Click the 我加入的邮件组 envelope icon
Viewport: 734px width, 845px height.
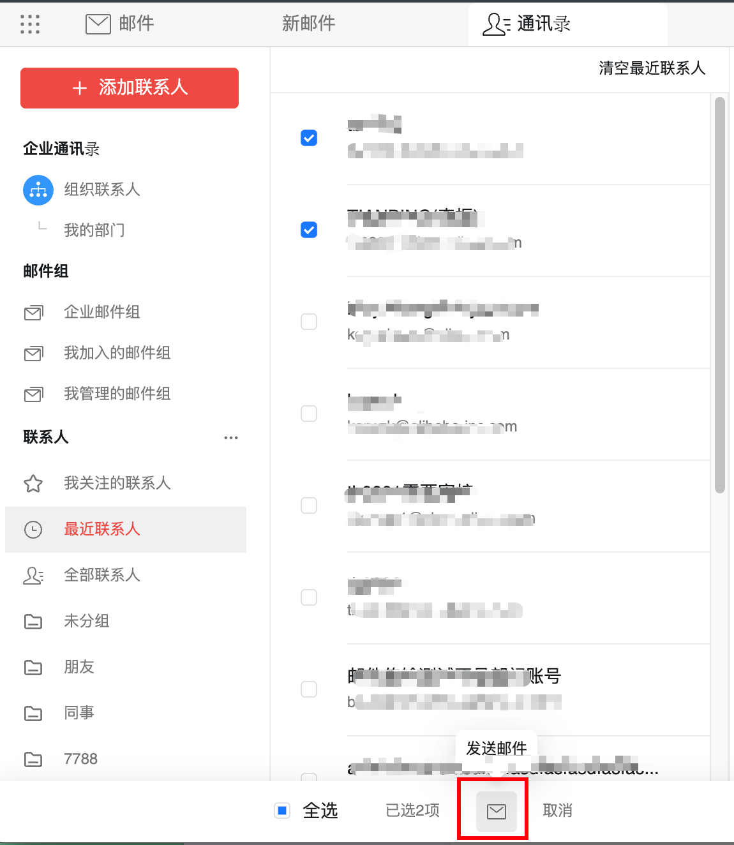pyautogui.click(x=33, y=353)
